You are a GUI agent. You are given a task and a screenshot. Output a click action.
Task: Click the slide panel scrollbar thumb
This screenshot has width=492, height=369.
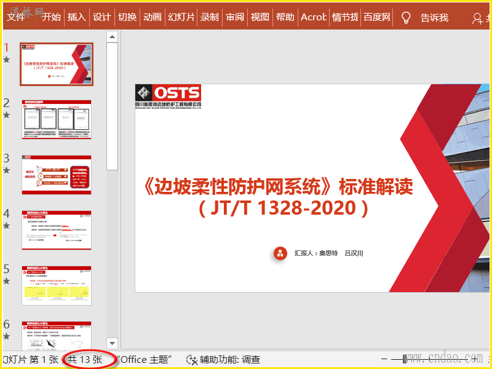point(112,106)
